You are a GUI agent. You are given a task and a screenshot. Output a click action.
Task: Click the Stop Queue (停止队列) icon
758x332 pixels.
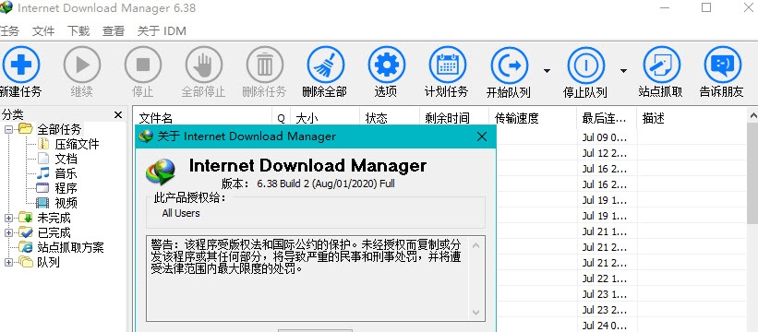pyautogui.click(x=586, y=65)
